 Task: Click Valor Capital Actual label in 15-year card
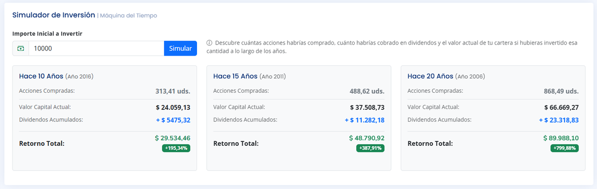239,107
